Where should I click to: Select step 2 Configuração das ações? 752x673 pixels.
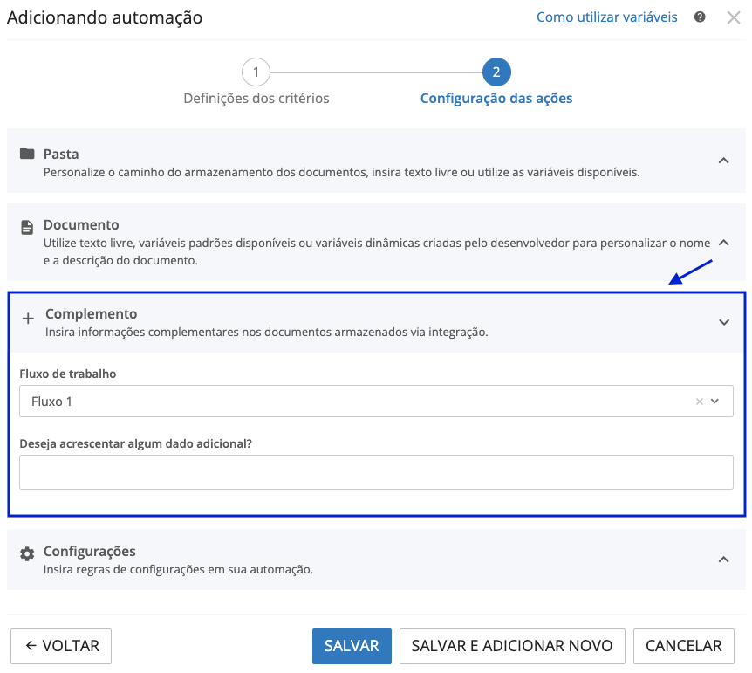(496, 72)
